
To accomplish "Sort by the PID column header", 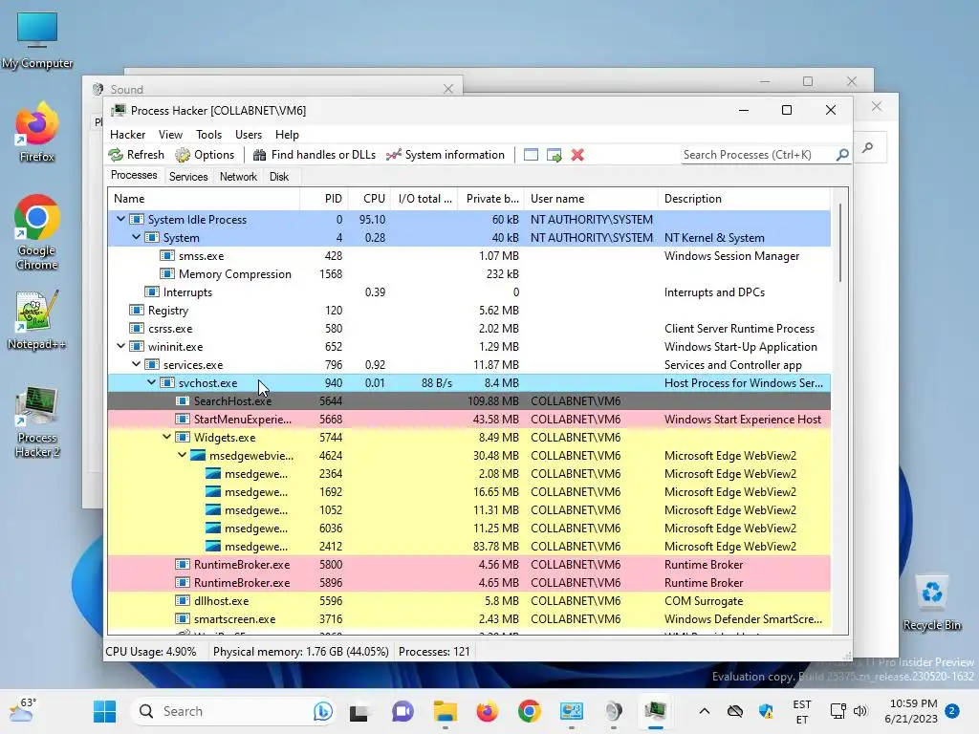I will pyautogui.click(x=323, y=199).
